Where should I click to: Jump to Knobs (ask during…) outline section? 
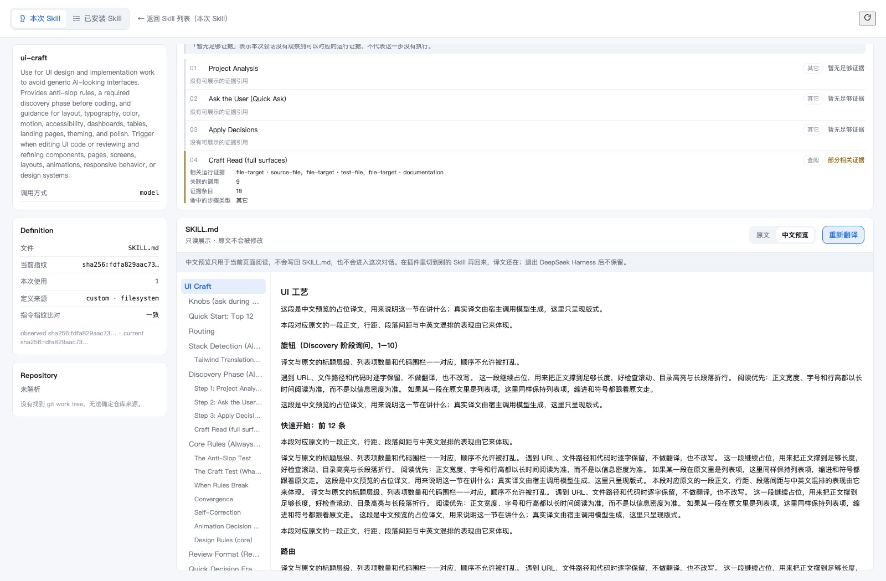[x=223, y=301]
